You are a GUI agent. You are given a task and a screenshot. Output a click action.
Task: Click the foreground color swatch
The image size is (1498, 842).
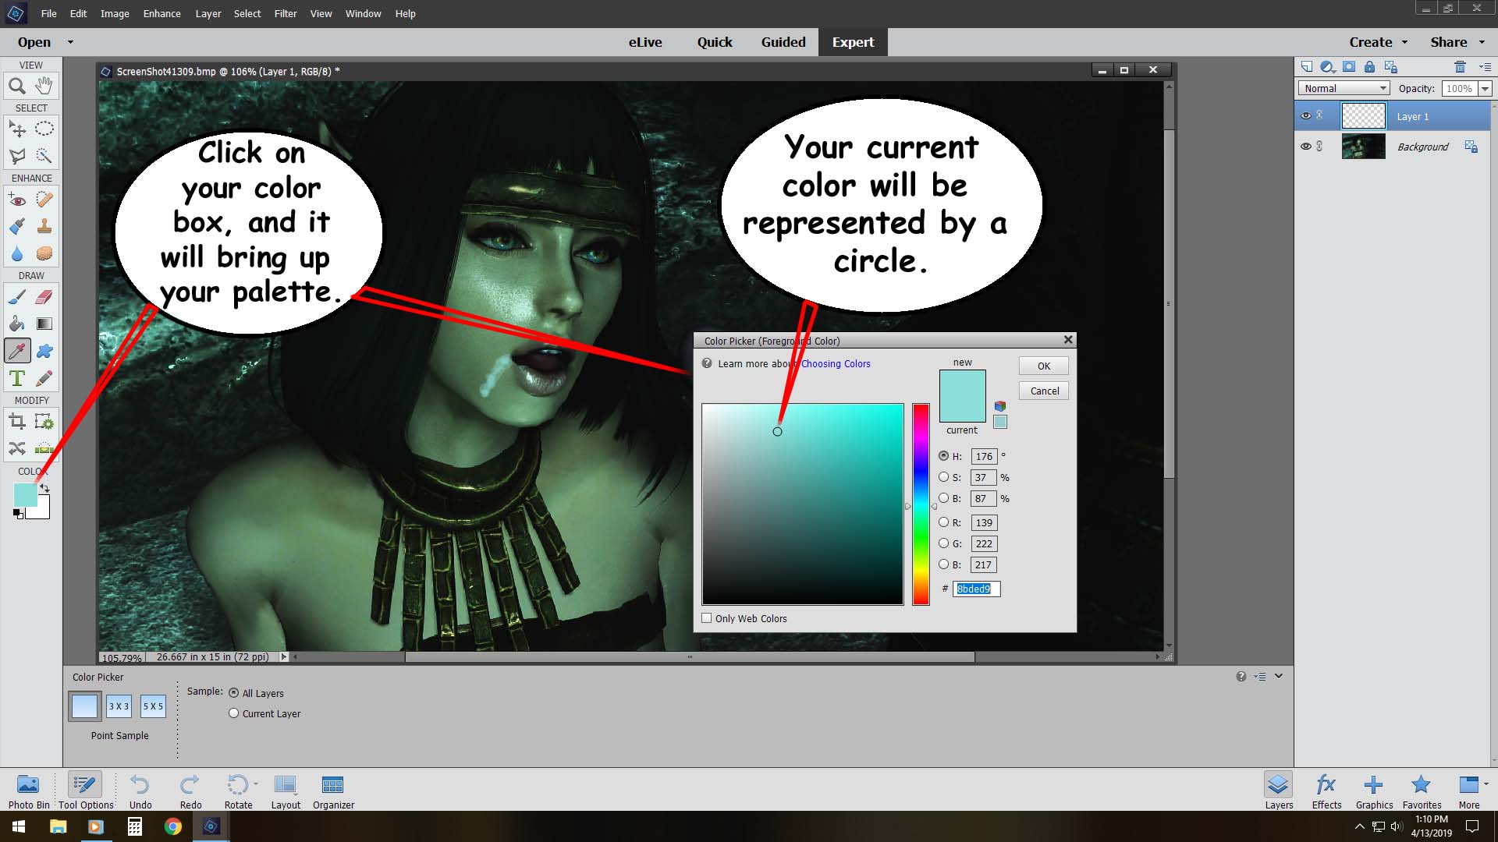coord(25,494)
